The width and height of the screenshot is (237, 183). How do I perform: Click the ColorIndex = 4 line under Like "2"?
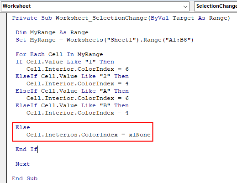(x=78, y=84)
